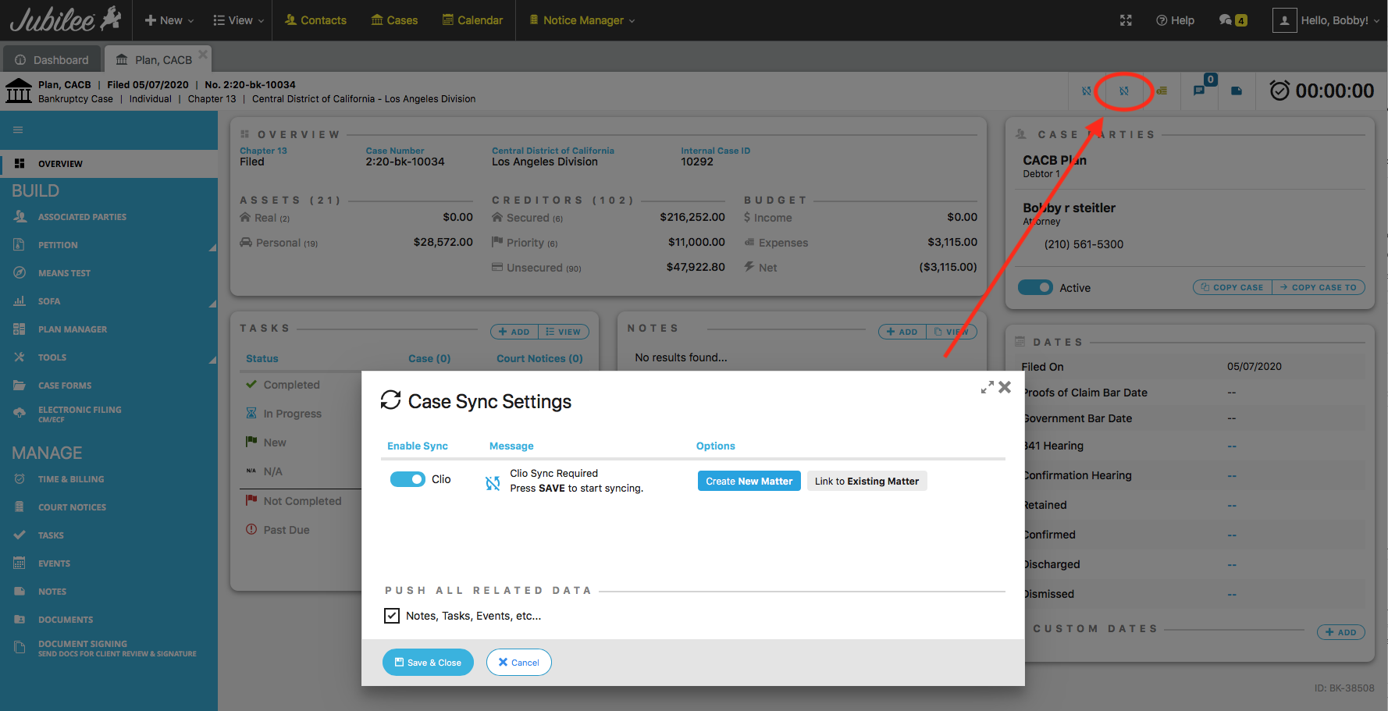The height and width of the screenshot is (711, 1388).
Task: Open Help
Action: click(1175, 20)
